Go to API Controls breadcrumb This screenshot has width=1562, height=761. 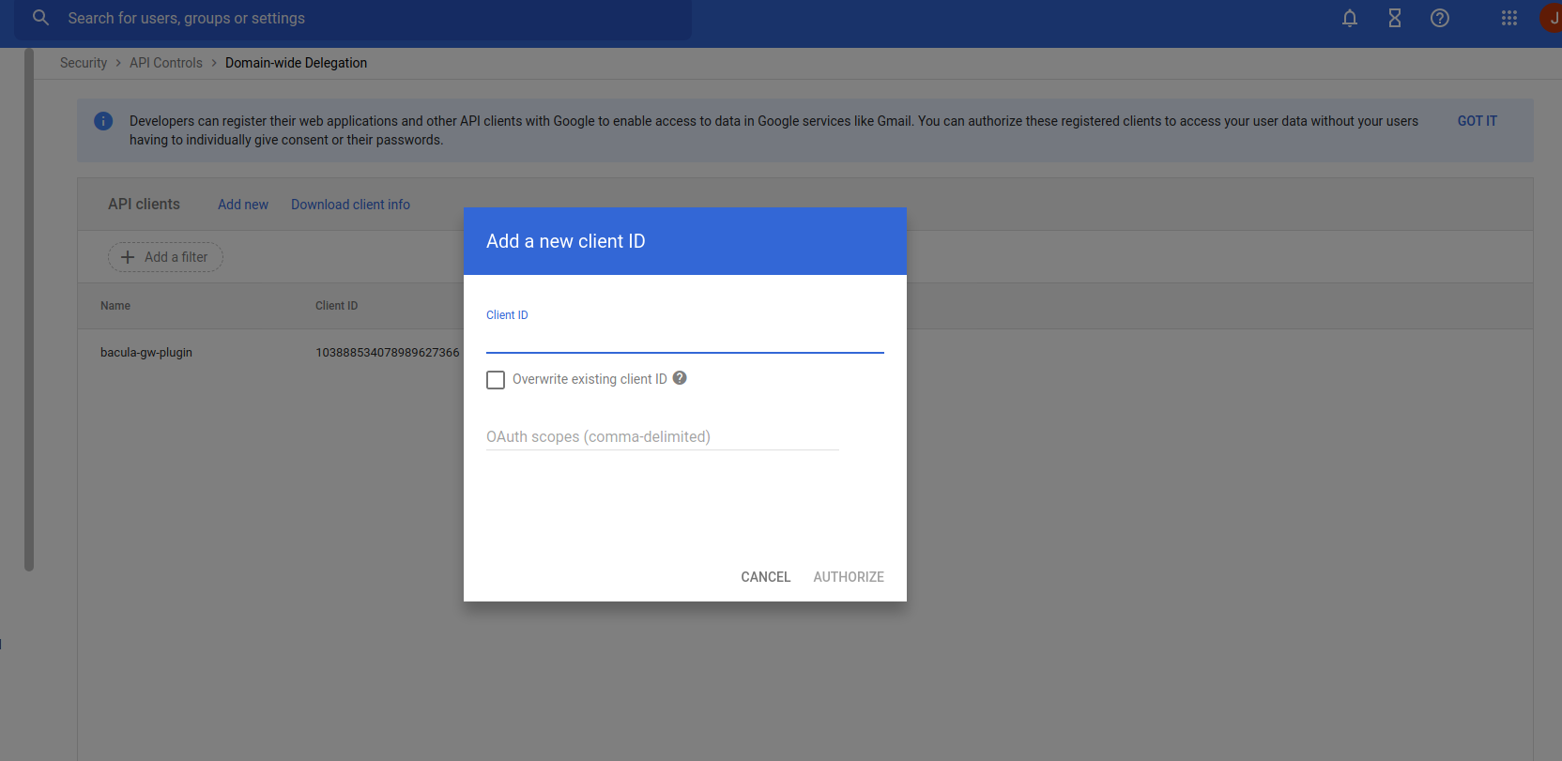pos(166,63)
